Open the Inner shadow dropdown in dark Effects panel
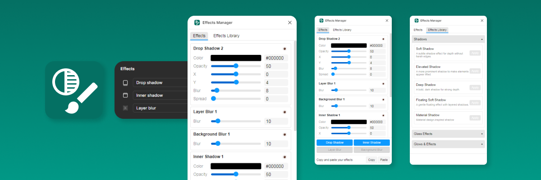541x180 pixels. [x=160, y=95]
